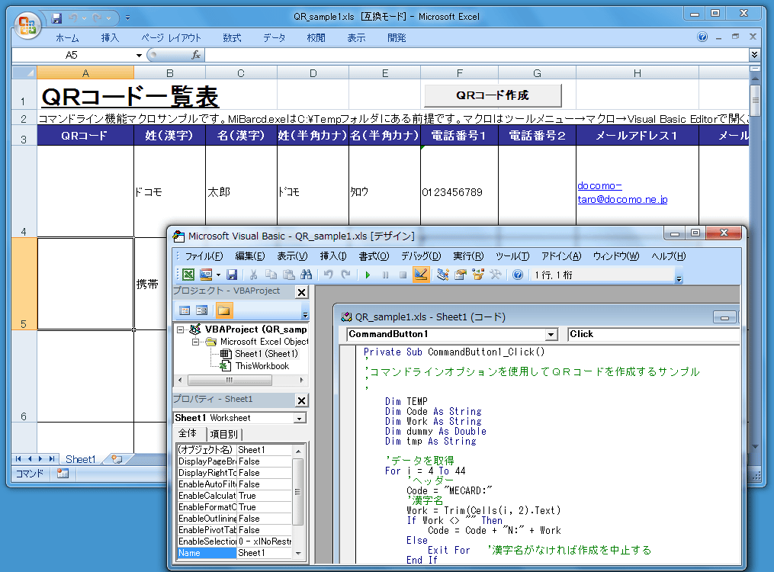774x572 pixels.
Task: Expand the Insert UserForm dropdown arrow
Action: tap(218, 275)
